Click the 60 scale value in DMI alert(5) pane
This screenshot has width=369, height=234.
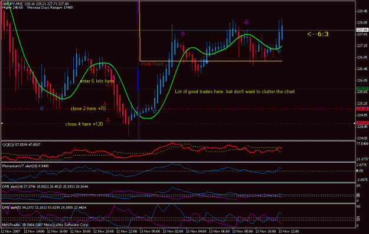pyautogui.click(x=358, y=206)
